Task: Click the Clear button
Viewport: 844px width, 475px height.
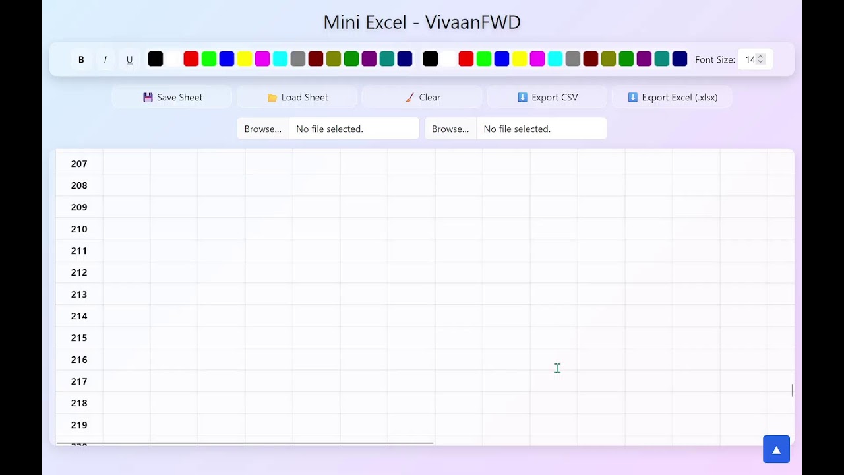Action: (x=422, y=97)
